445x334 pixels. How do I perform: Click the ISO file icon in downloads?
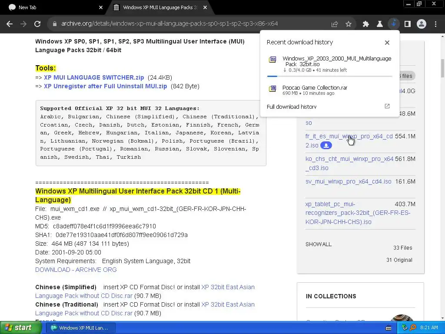(272, 59)
